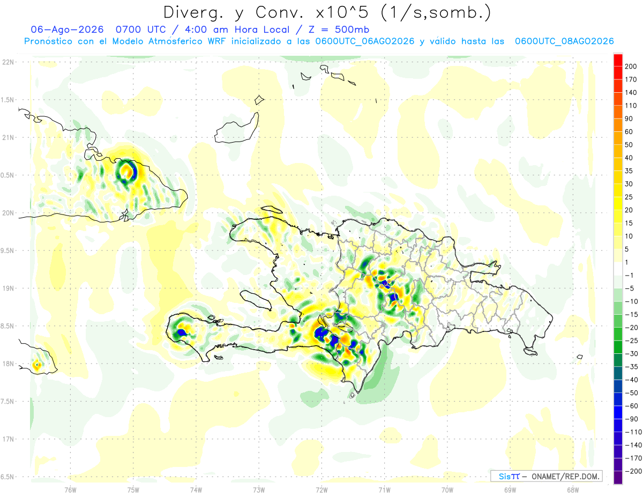Click the "68W" longitude label
Screen dimensions: 643x497
point(573,490)
